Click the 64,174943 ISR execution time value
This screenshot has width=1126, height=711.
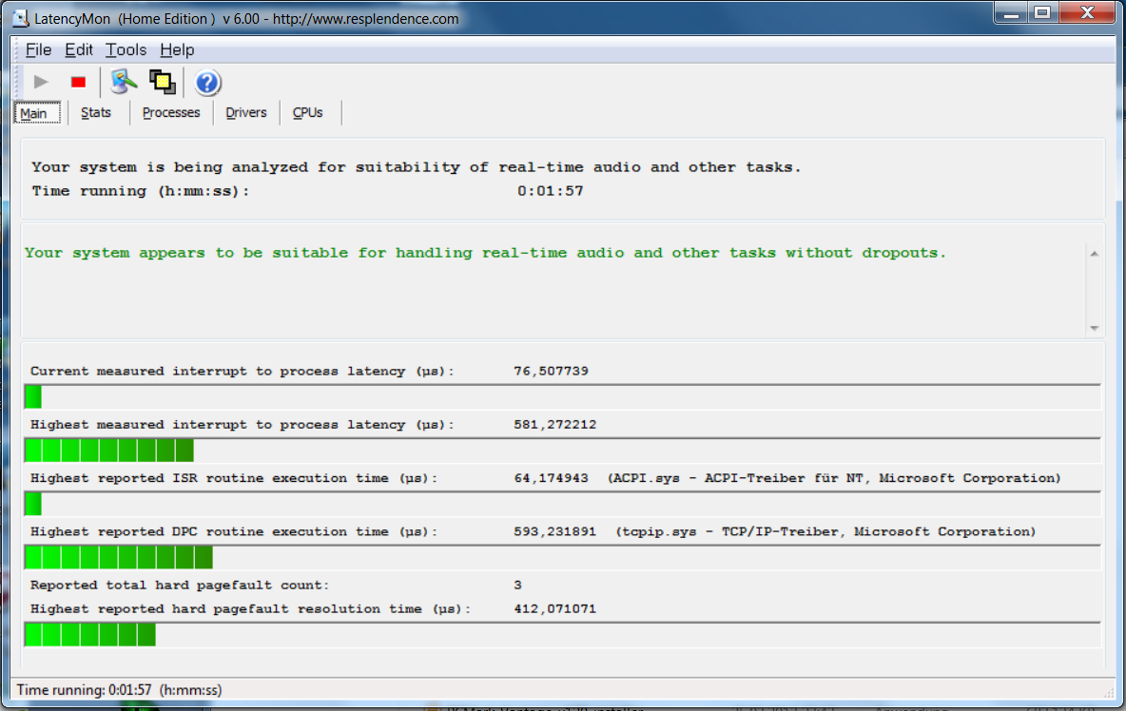[x=551, y=478]
